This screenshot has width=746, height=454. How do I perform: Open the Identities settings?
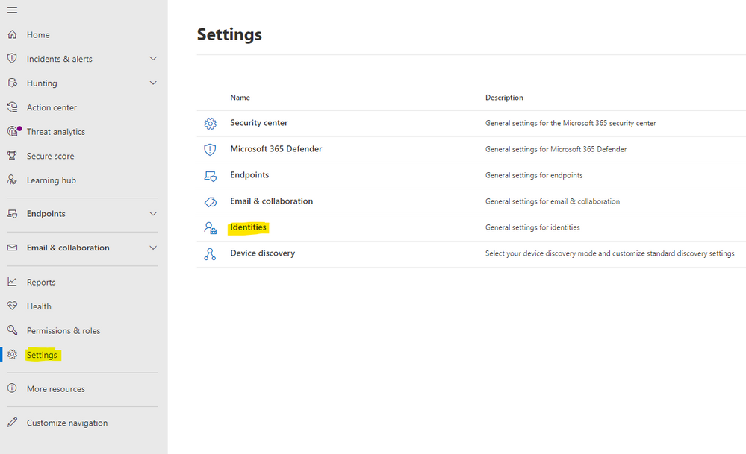[x=249, y=227]
